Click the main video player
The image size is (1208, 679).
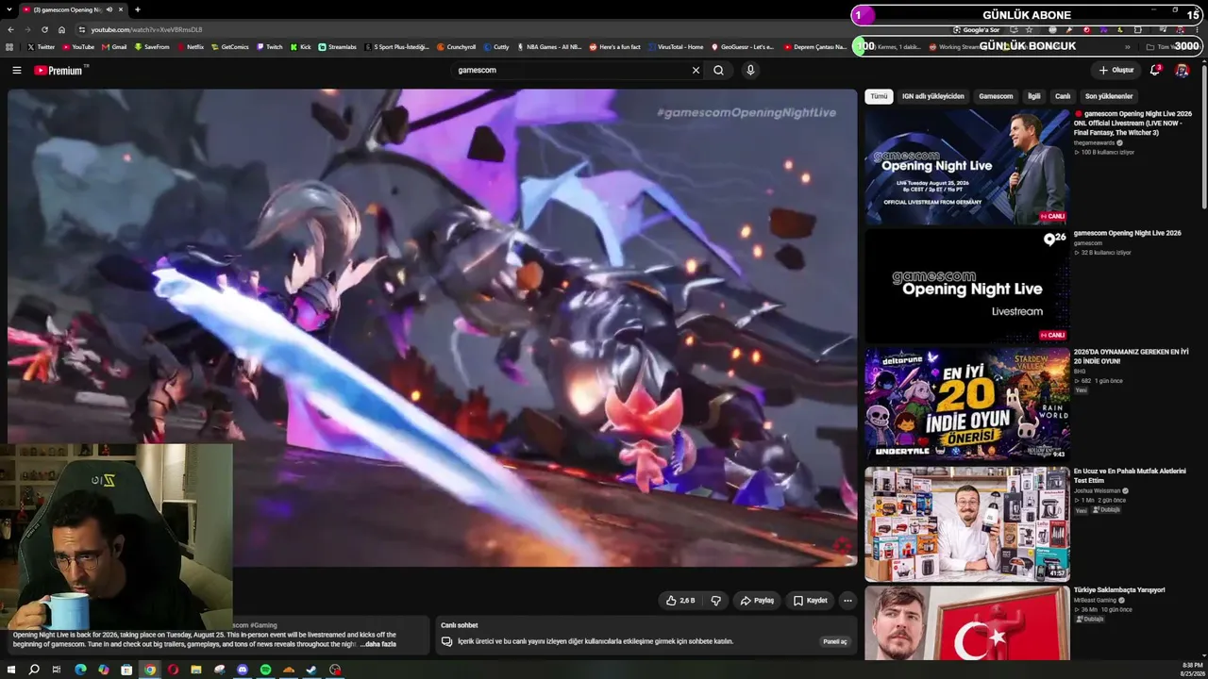click(x=432, y=327)
